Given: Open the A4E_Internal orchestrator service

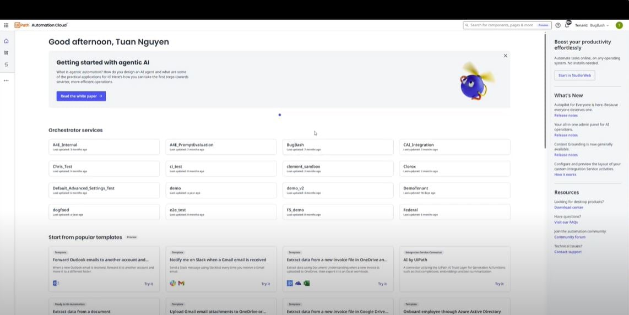Looking at the screenshot, I should 104,147.
